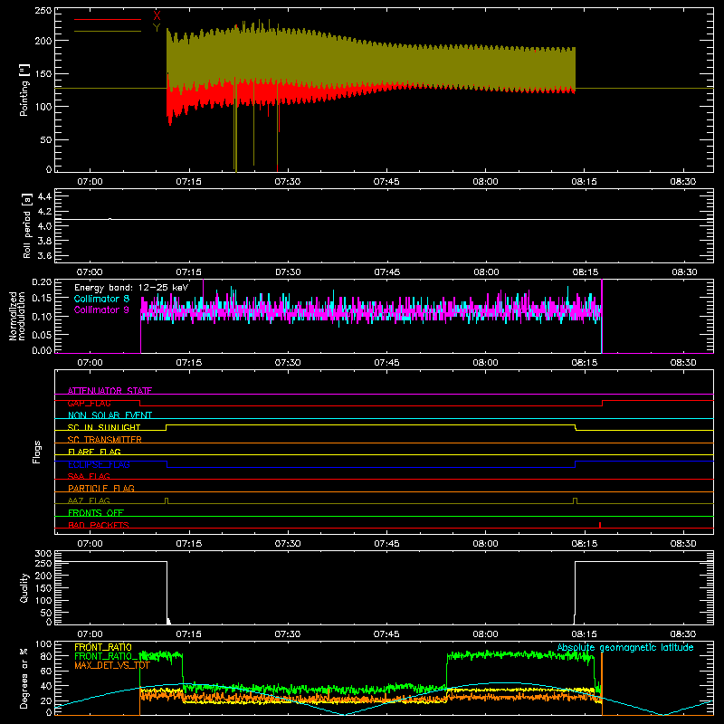
Task: Click the 07:45 tick label under modulation plot
Action: point(386,363)
